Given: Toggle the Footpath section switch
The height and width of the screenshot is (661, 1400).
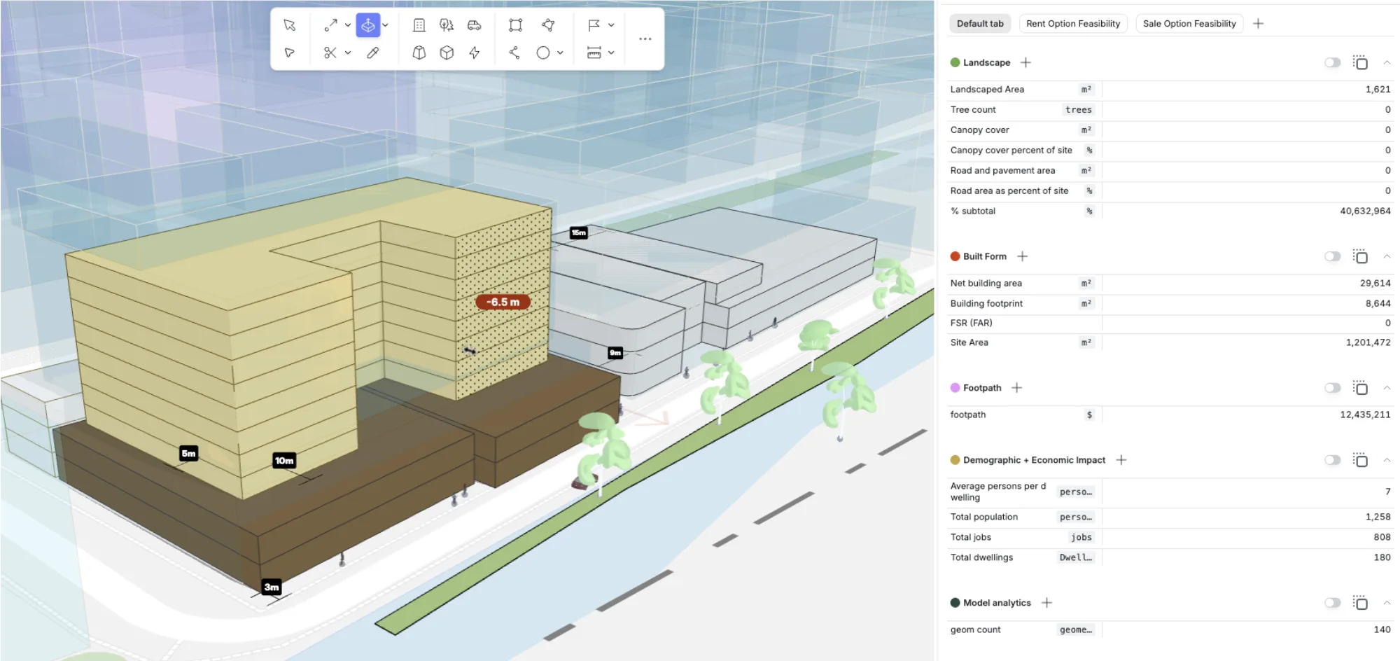Looking at the screenshot, I should click(x=1332, y=388).
